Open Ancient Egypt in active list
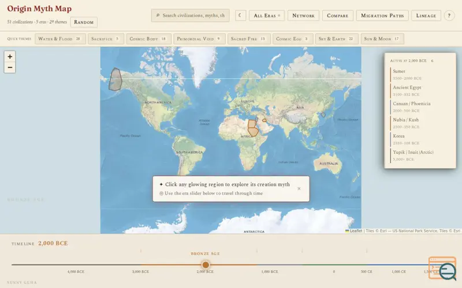 pos(420,90)
